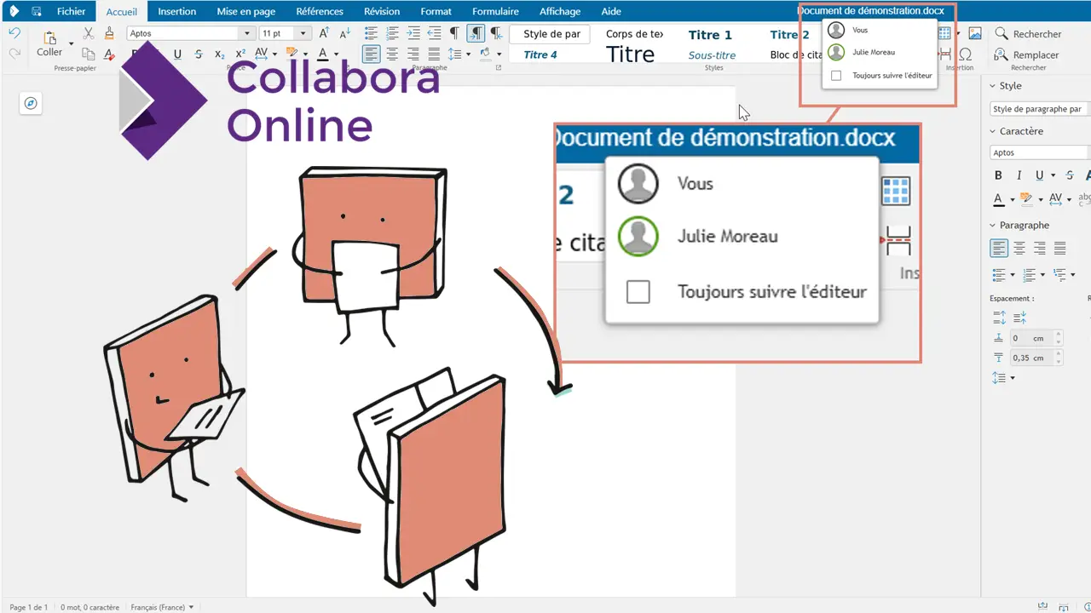The image size is (1091, 613).
Task: Toggle right alignment in the sidebar
Action: point(1040,249)
